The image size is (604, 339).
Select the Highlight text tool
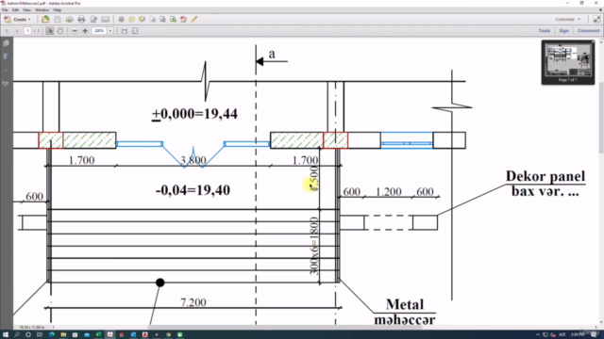[x=143, y=19]
